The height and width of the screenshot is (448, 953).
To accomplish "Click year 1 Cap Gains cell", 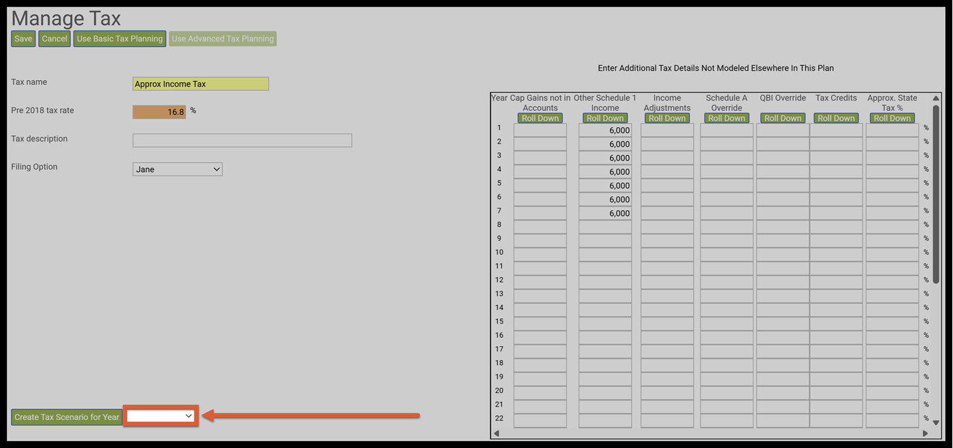I will click(x=540, y=130).
